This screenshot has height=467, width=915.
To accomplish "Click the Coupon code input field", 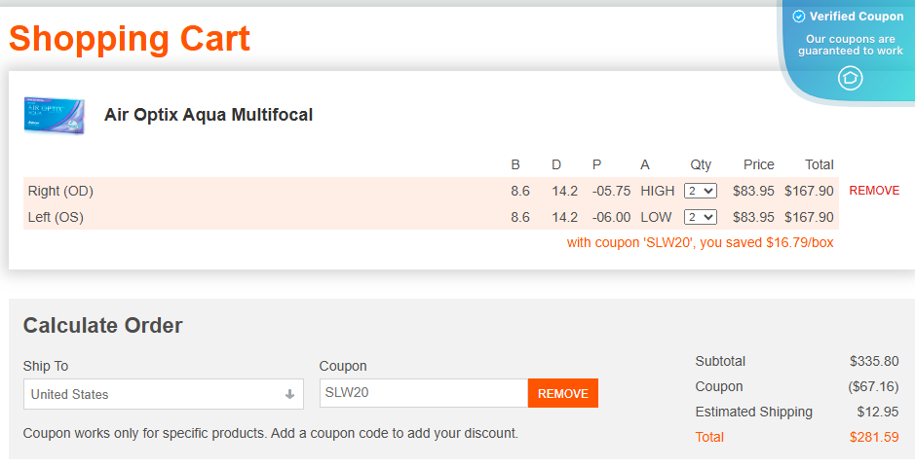I will [x=423, y=393].
